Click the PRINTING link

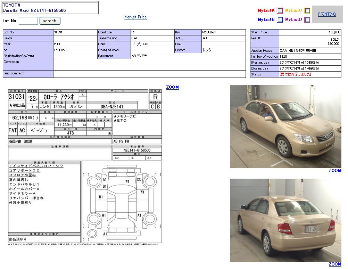coord(327,14)
